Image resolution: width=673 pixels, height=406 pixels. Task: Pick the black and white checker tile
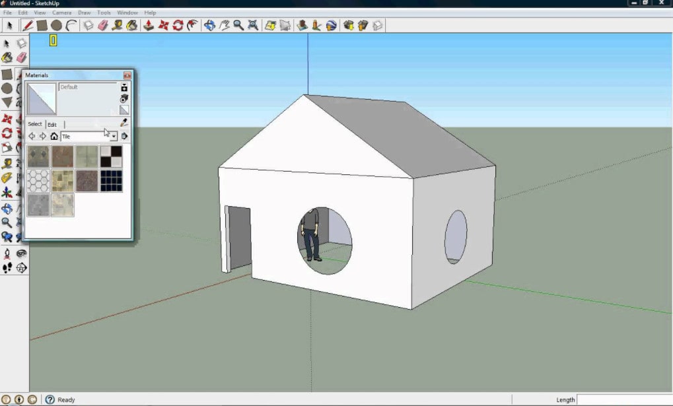point(110,156)
